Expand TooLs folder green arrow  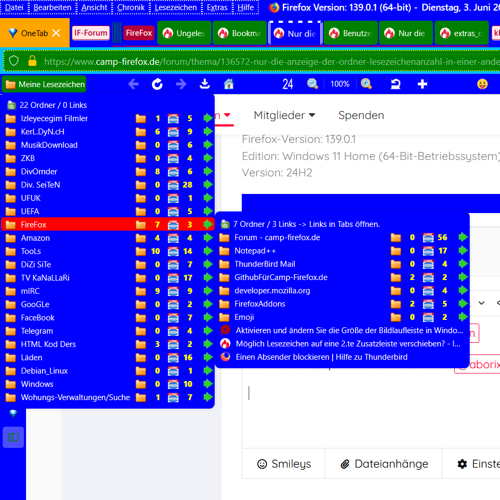pyautogui.click(x=208, y=251)
